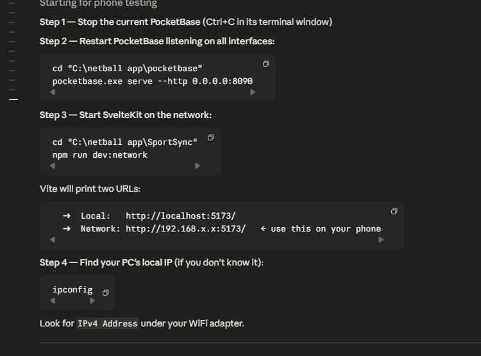Click right scroll arrow in pocketbase code block
Image resolution: width=481 pixels, height=356 pixels.
253,92
